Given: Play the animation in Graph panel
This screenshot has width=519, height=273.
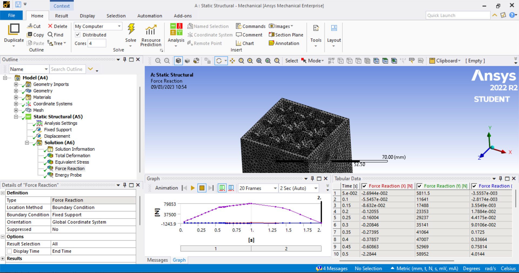Looking at the screenshot, I should pos(193,188).
